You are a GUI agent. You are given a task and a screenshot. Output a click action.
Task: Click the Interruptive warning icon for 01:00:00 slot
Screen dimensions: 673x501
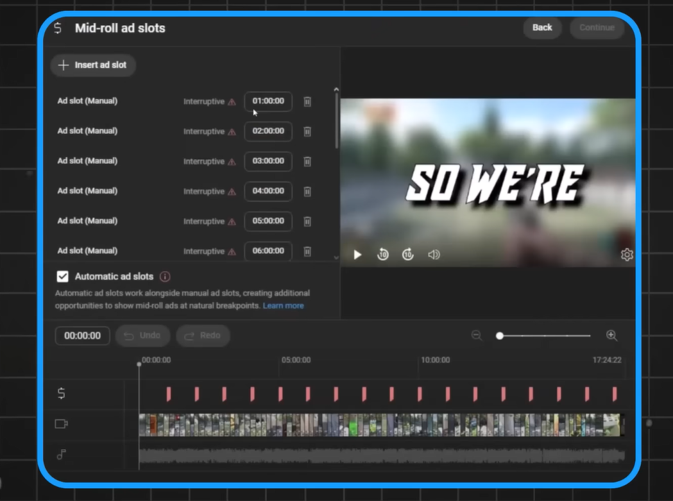click(x=232, y=102)
